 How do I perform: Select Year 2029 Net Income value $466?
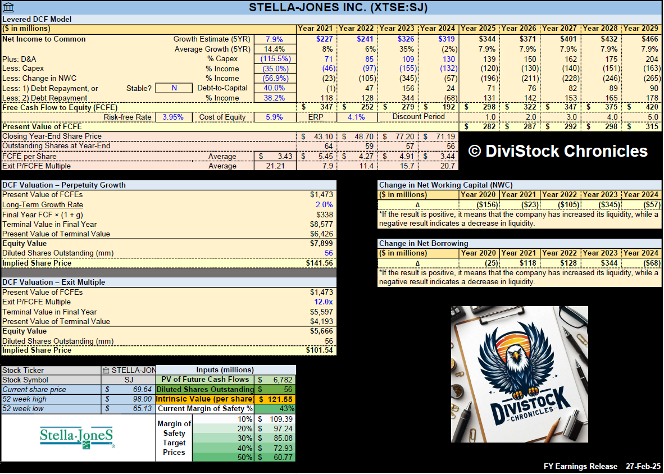642,39
